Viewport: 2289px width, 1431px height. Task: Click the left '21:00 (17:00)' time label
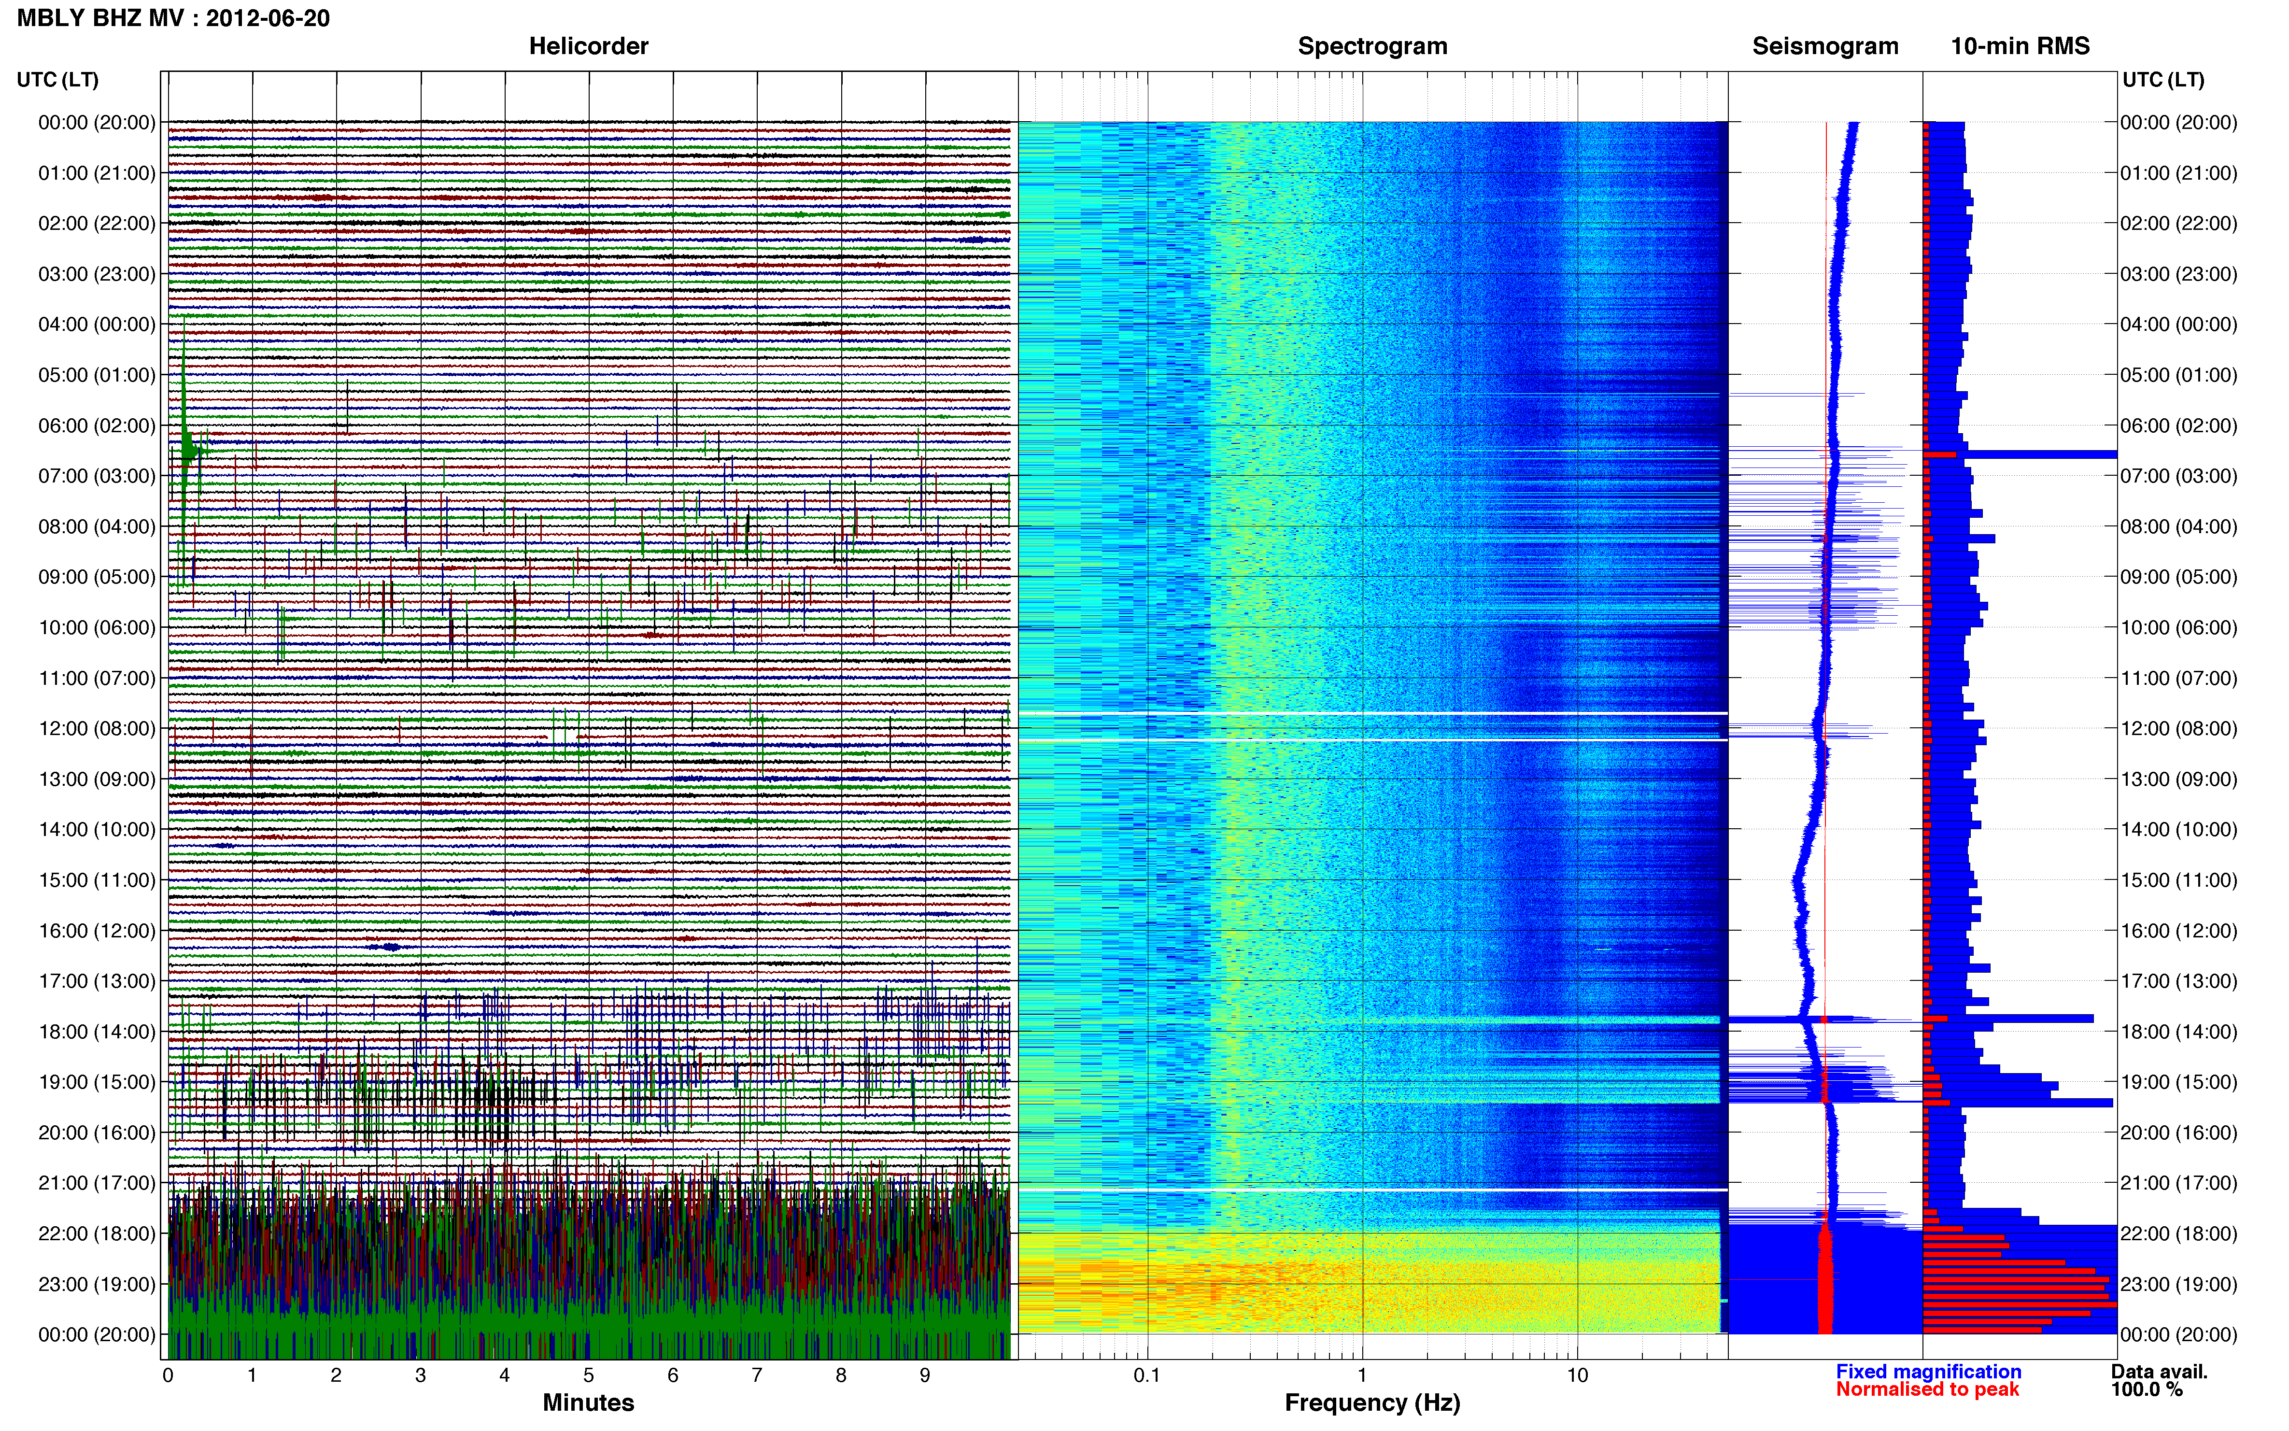pyautogui.click(x=97, y=1183)
